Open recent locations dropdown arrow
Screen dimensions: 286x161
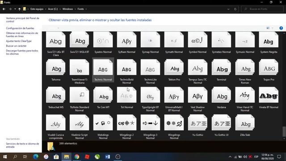pyautogui.click(x=15, y=9)
